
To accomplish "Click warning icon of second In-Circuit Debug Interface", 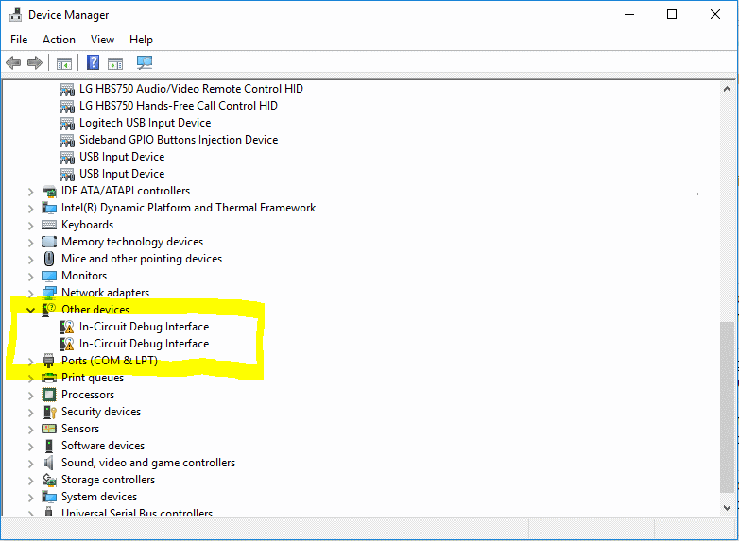I will pyautogui.click(x=67, y=344).
